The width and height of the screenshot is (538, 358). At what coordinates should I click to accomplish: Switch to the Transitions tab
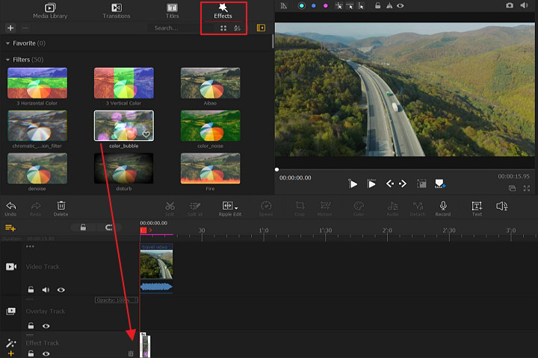[x=116, y=10]
